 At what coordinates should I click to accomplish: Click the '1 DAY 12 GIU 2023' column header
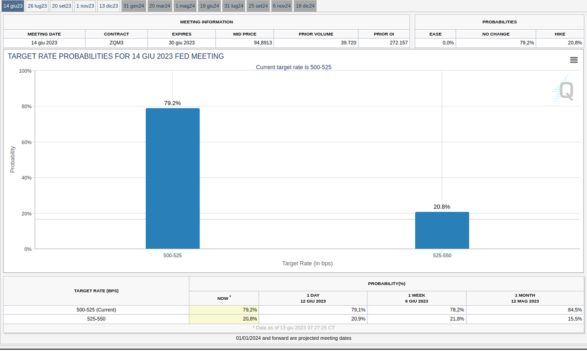tap(313, 298)
